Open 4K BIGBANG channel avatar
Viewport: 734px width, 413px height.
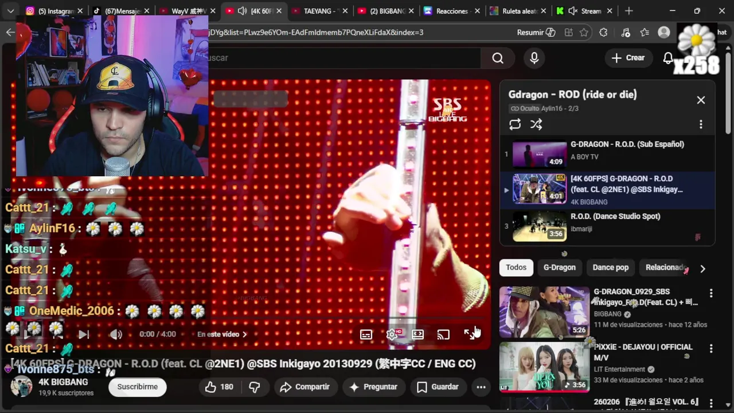point(22,387)
